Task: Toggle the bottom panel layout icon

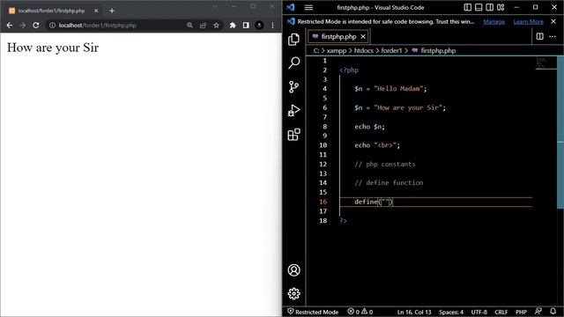Action: [479, 7]
